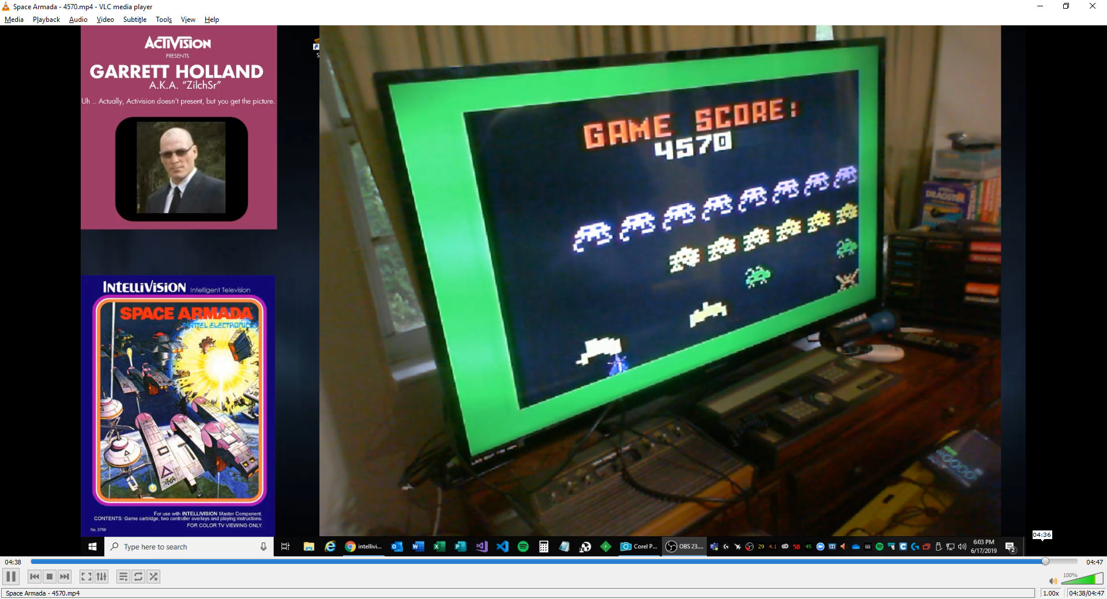The image size is (1107, 599).
Task: Open the Media menu
Action: click(x=14, y=20)
